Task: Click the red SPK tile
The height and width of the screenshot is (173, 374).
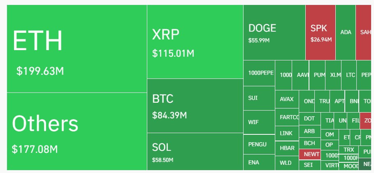Action: point(321,33)
